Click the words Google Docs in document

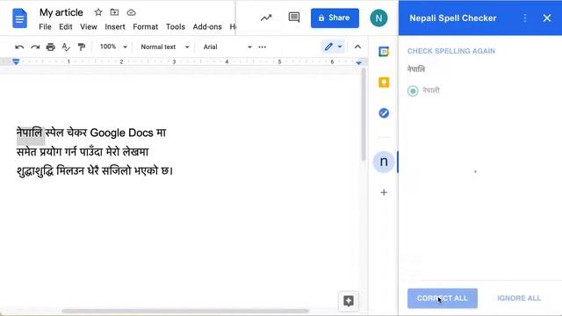tap(122, 133)
